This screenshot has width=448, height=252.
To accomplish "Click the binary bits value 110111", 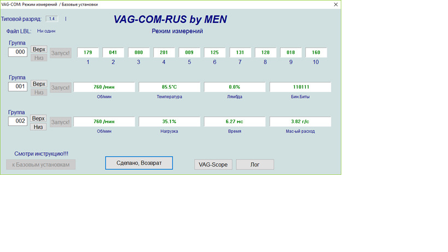I will 300,87.
